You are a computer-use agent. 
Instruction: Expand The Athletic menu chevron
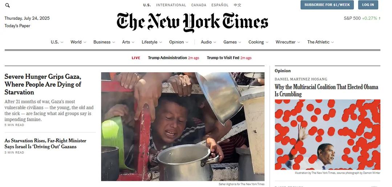point(332,42)
